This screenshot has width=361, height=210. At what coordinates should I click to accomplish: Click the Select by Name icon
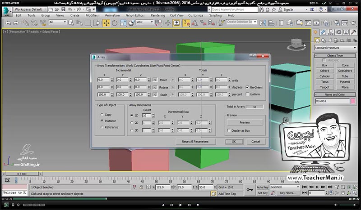click(79, 23)
